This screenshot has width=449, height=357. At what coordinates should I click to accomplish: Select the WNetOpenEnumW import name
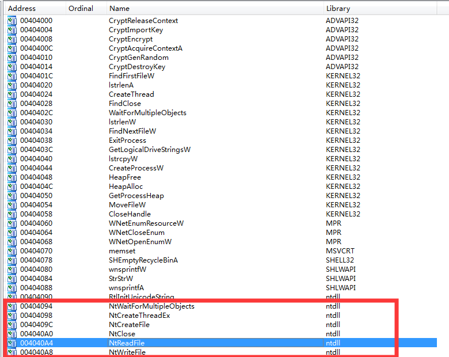pos(140,241)
